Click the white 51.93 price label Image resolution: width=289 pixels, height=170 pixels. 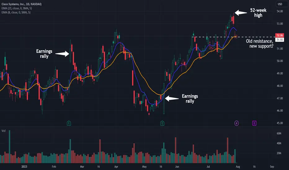[x=279, y=40]
